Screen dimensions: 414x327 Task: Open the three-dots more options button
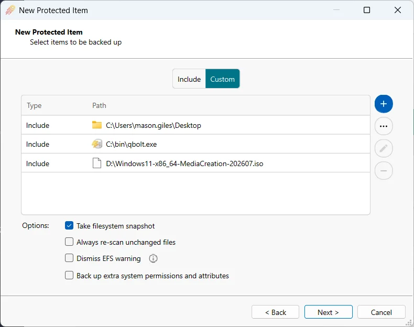[x=384, y=126]
